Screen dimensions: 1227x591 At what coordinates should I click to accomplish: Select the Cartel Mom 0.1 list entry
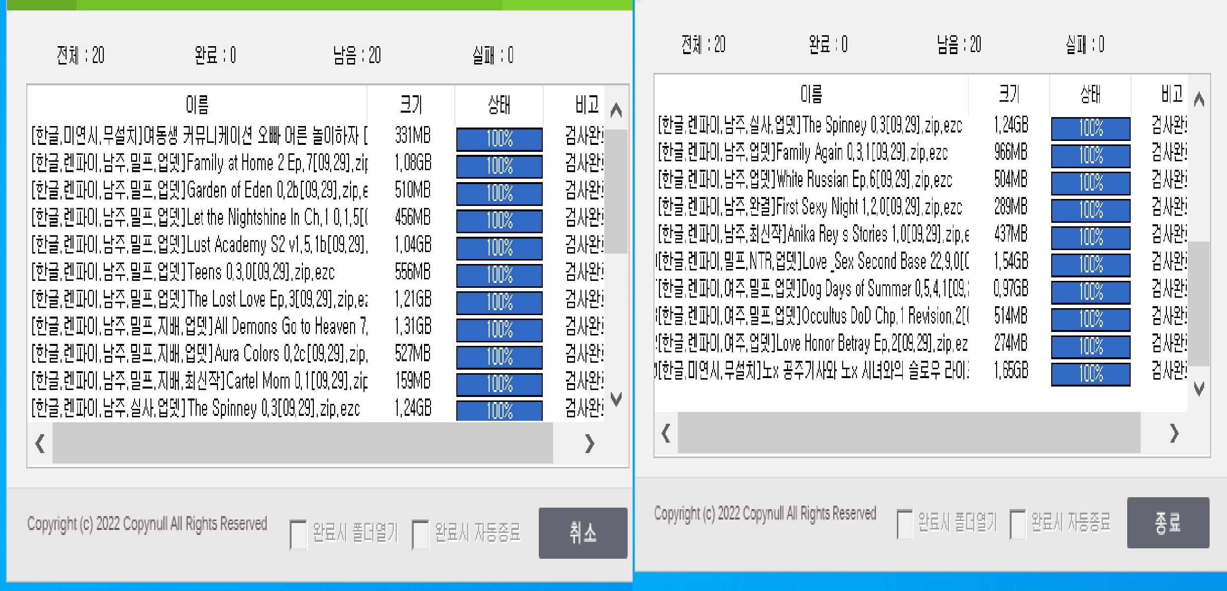click(199, 383)
